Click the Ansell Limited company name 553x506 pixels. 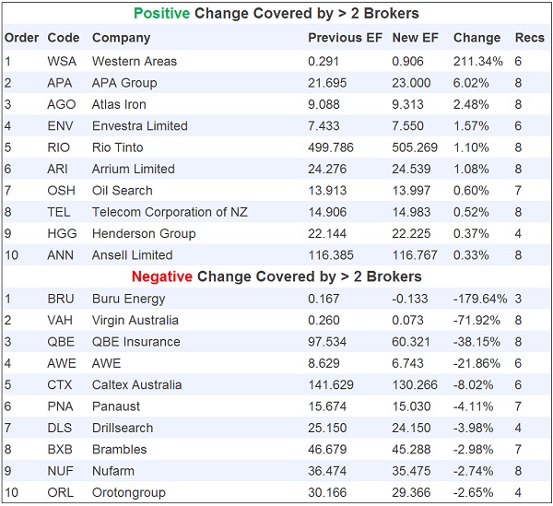coord(132,255)
